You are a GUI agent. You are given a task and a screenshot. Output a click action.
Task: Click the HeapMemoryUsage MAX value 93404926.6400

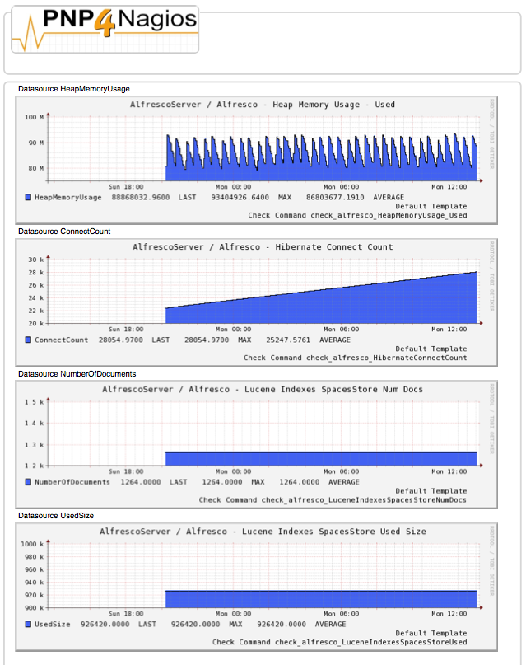click(240, 197)
